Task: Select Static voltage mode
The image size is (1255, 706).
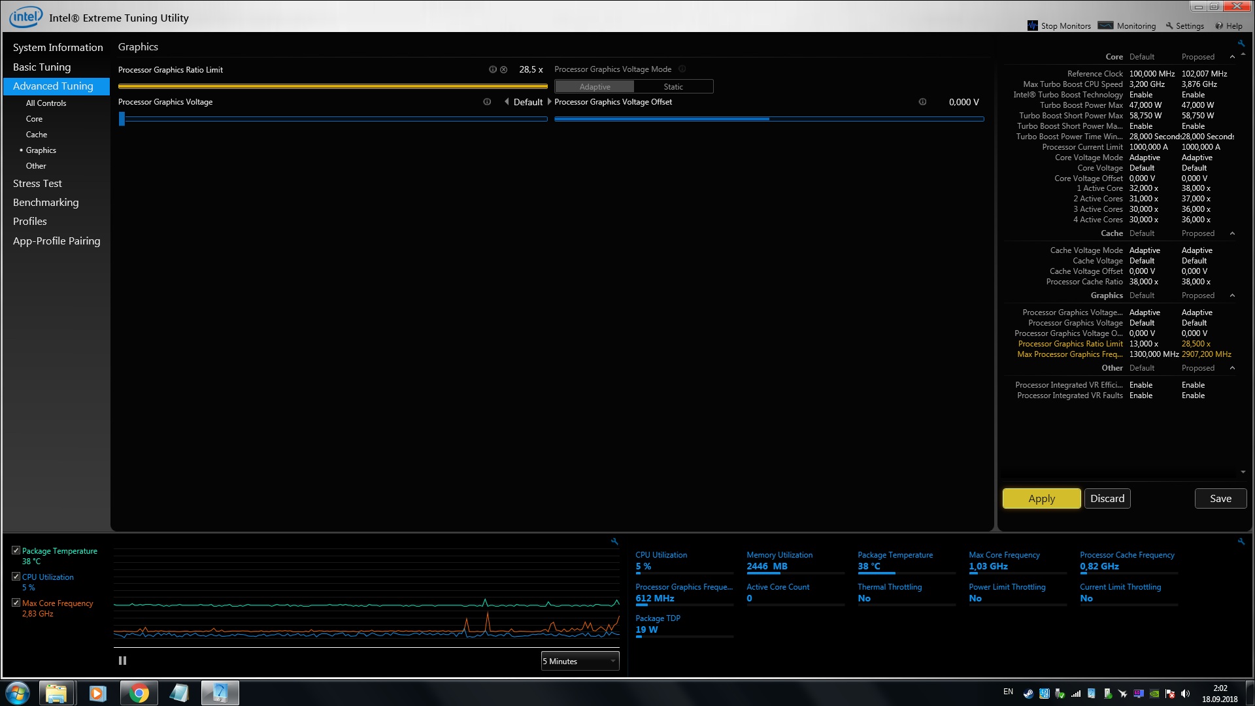Action: [673, 87]
